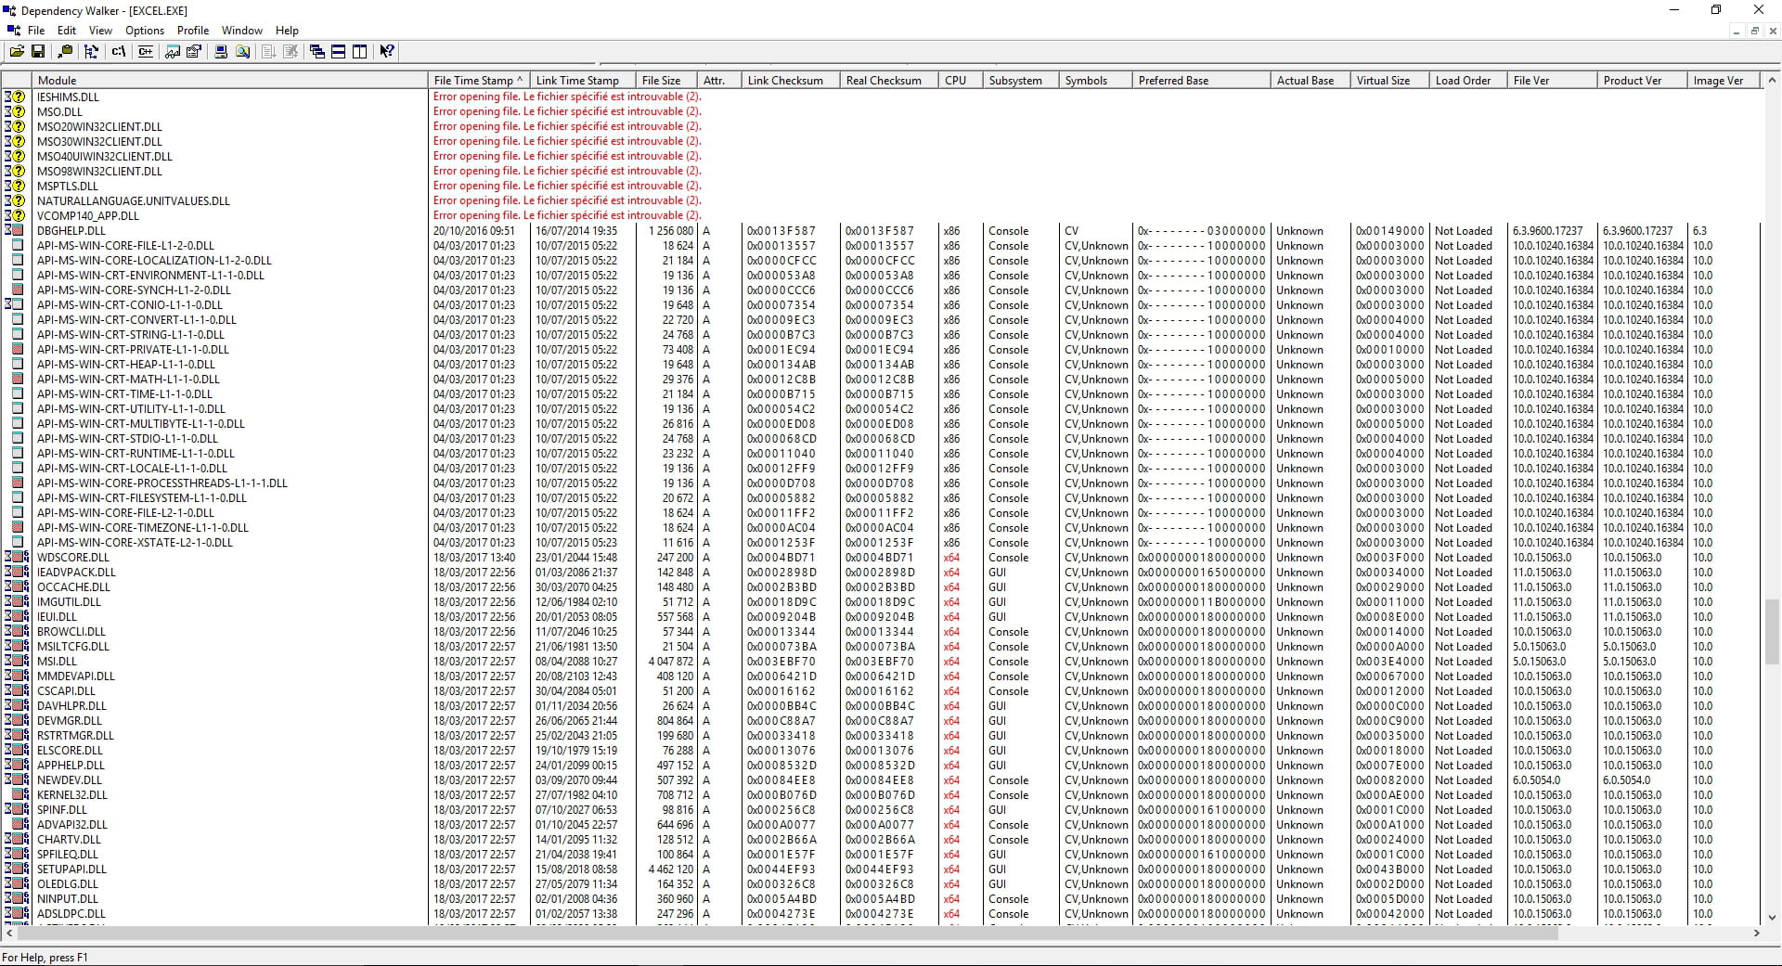Toggle Undecorate C++ Functions toolbar icon
This screenshot has height=966, width=1782.
tap(146, 52)
